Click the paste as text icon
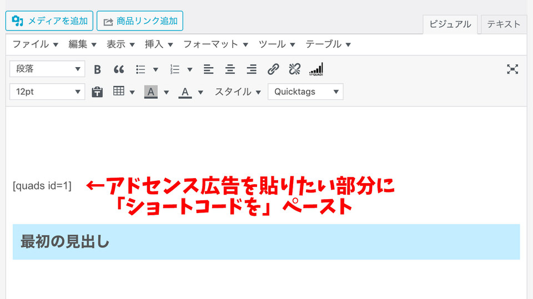 [x=97, y=92]
